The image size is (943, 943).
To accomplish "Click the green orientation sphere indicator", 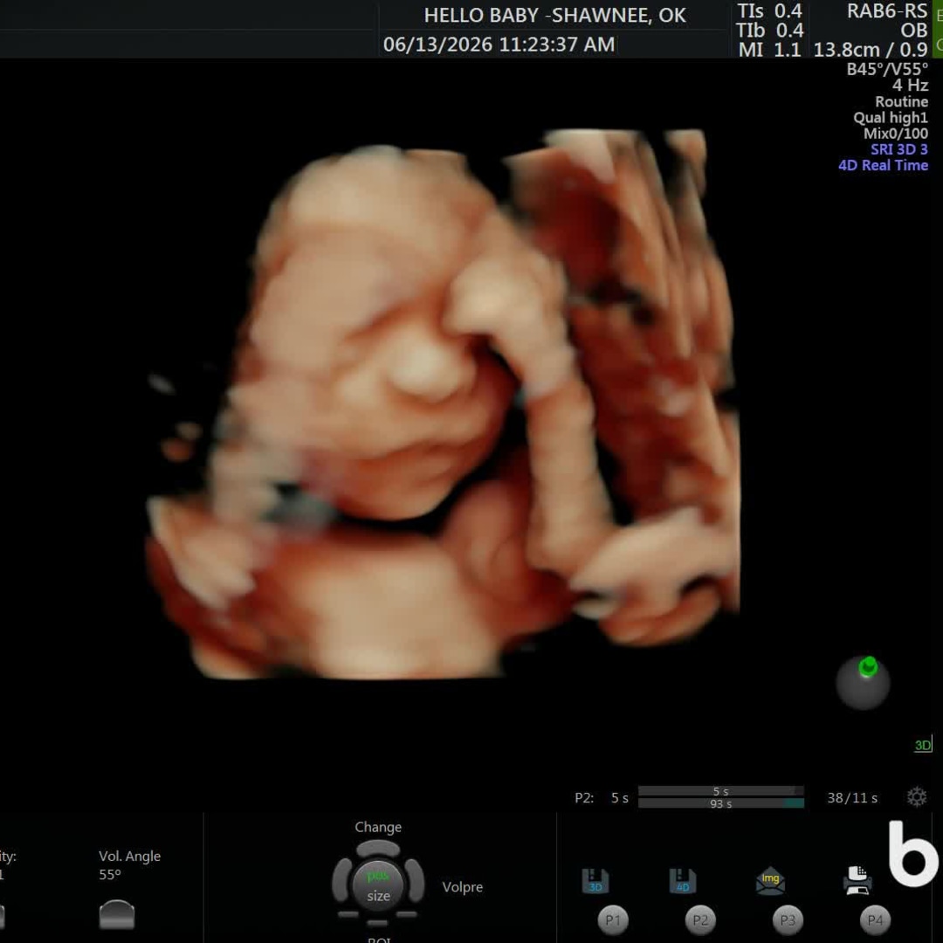I will tap(863, 684).
